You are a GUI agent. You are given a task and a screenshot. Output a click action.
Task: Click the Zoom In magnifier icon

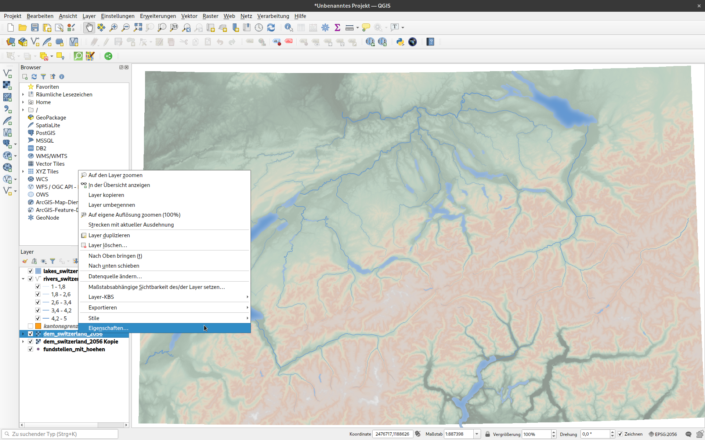click(113, 27)
